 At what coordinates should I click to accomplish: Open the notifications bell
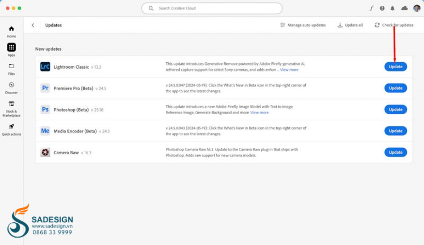393,8
